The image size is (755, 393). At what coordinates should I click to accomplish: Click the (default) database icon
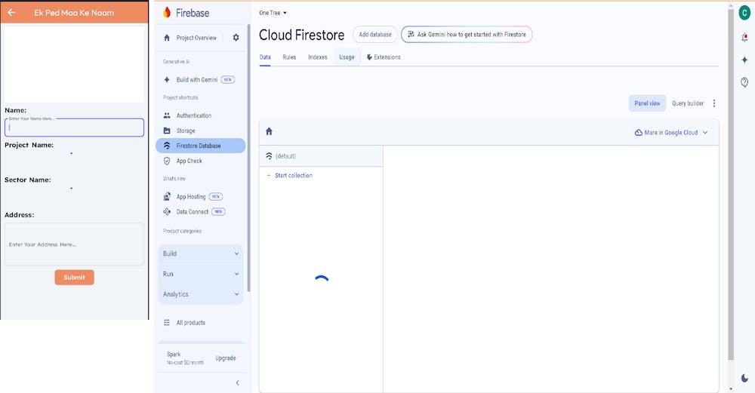pyautogui.click(x=270, y=156)
